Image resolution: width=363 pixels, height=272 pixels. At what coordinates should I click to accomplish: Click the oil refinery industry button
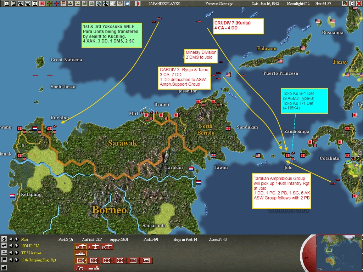pyautogui.click(x=80, y=268)
